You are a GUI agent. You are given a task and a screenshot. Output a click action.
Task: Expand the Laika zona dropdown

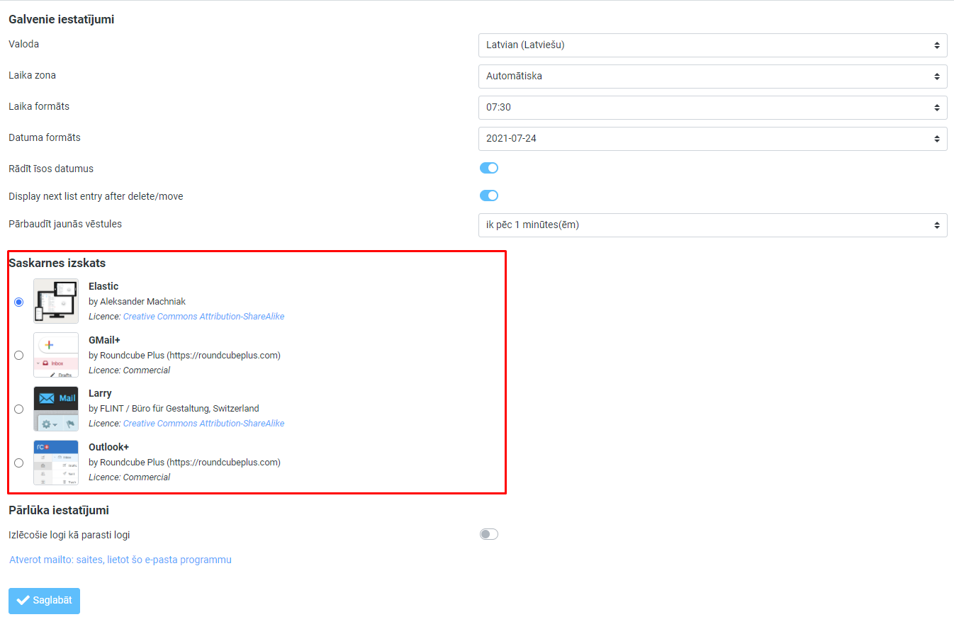[x=712, y=76]
